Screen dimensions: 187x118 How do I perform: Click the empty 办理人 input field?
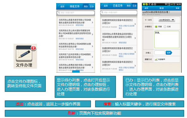(160, 53)
